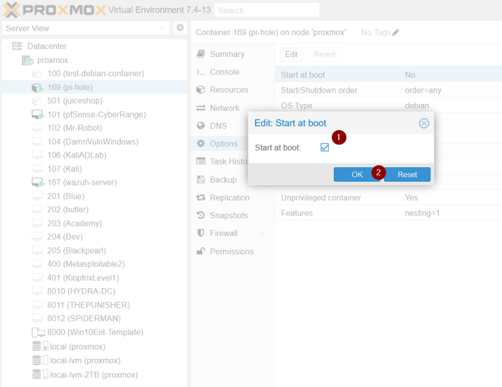Select 167 (wazuh-server) in the tree
502x387 pixels.
82,182
